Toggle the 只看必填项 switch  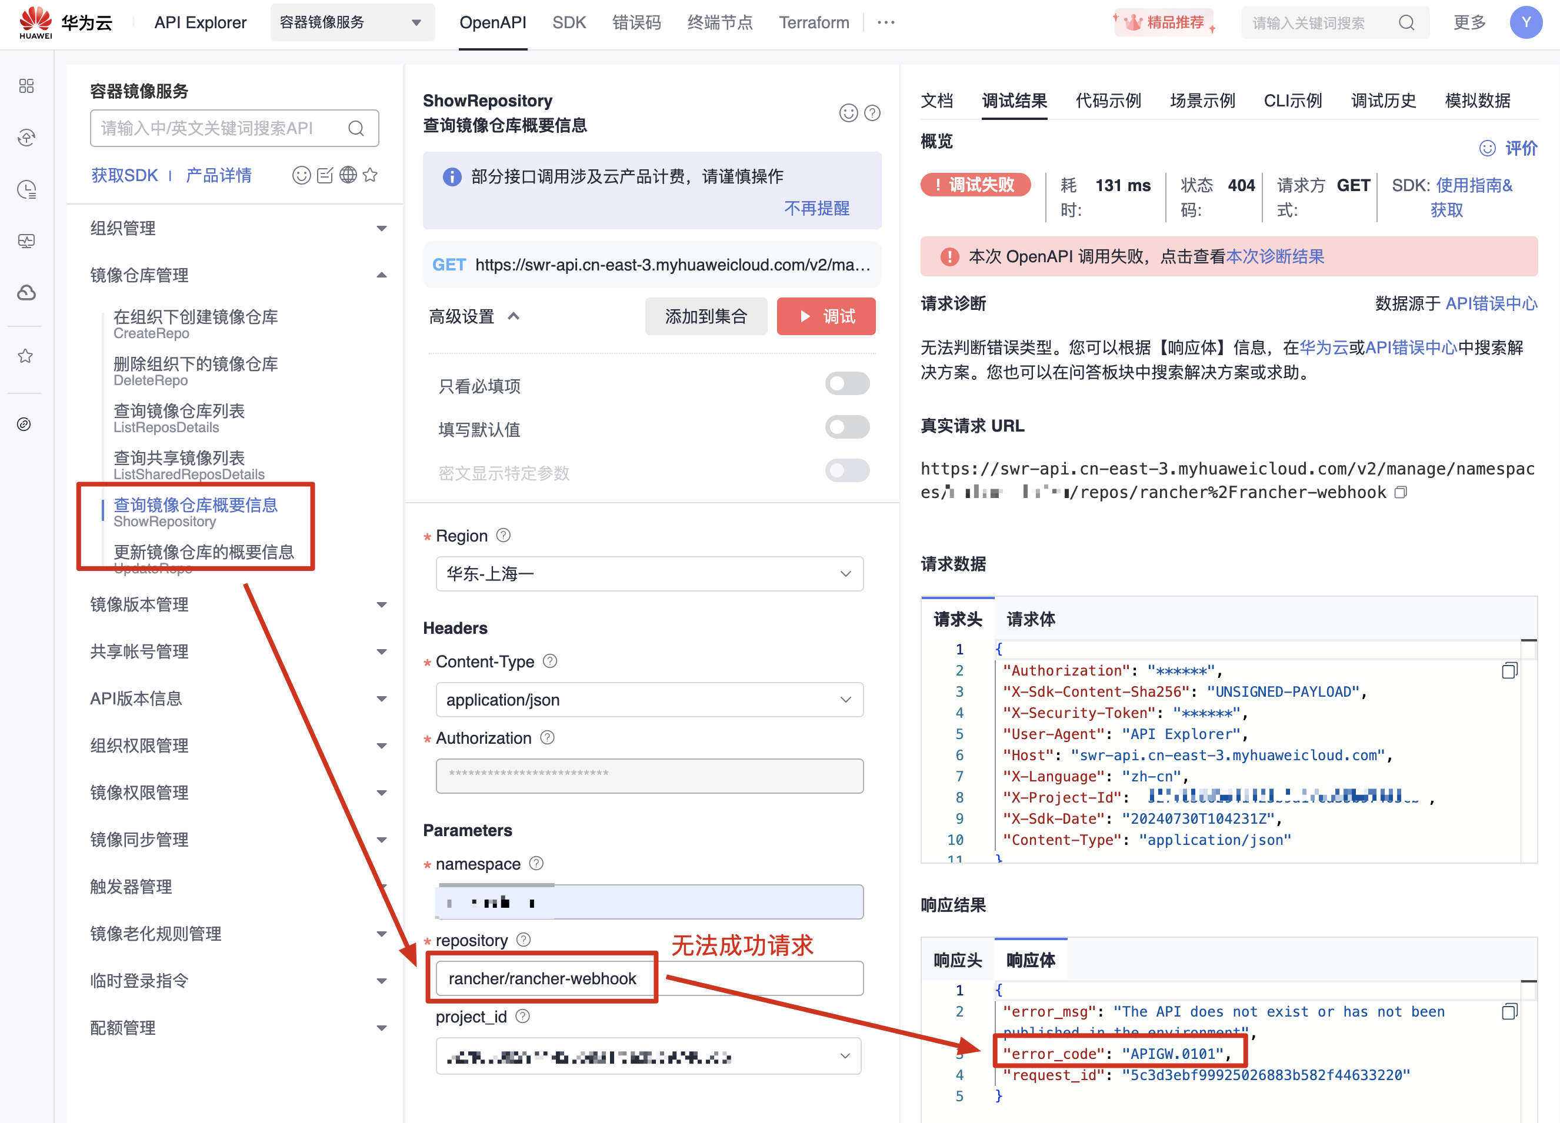tap(846, 384)
